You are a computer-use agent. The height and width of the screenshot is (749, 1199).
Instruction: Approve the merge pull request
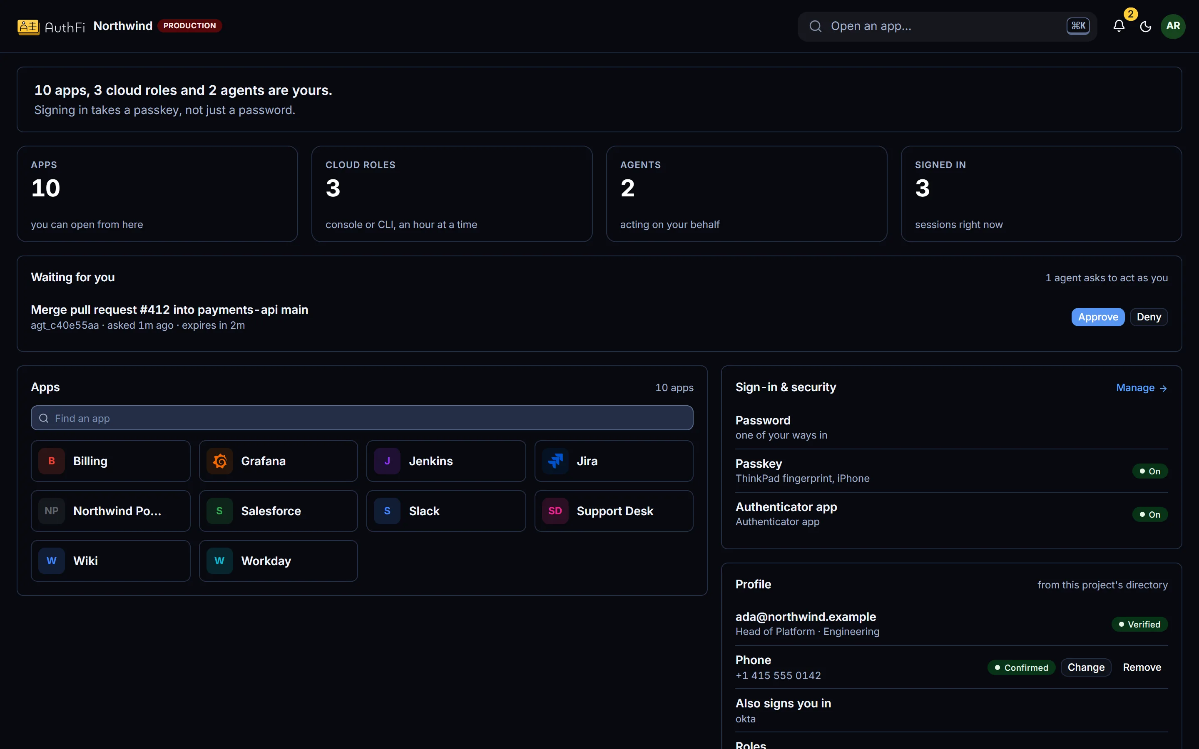[1098, 317]
